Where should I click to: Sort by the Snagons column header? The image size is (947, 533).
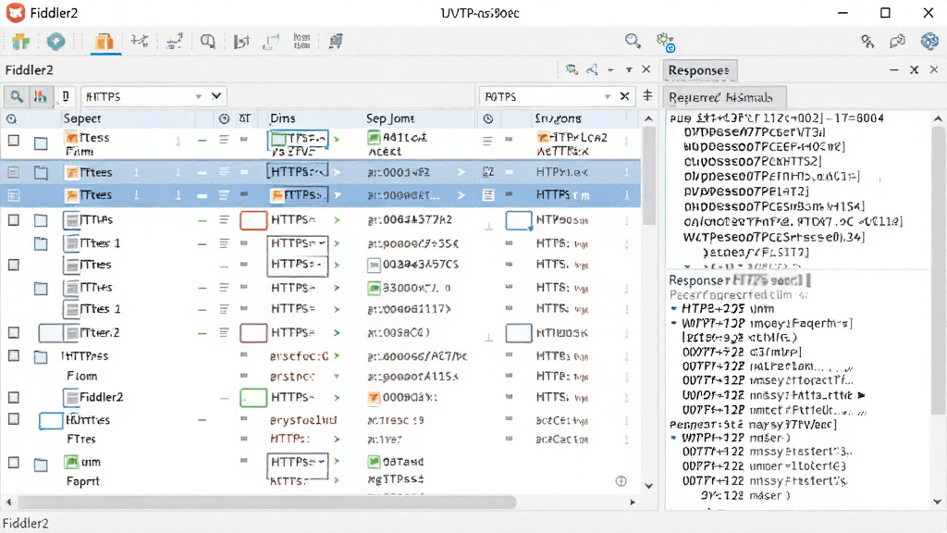tap(558, 118)
